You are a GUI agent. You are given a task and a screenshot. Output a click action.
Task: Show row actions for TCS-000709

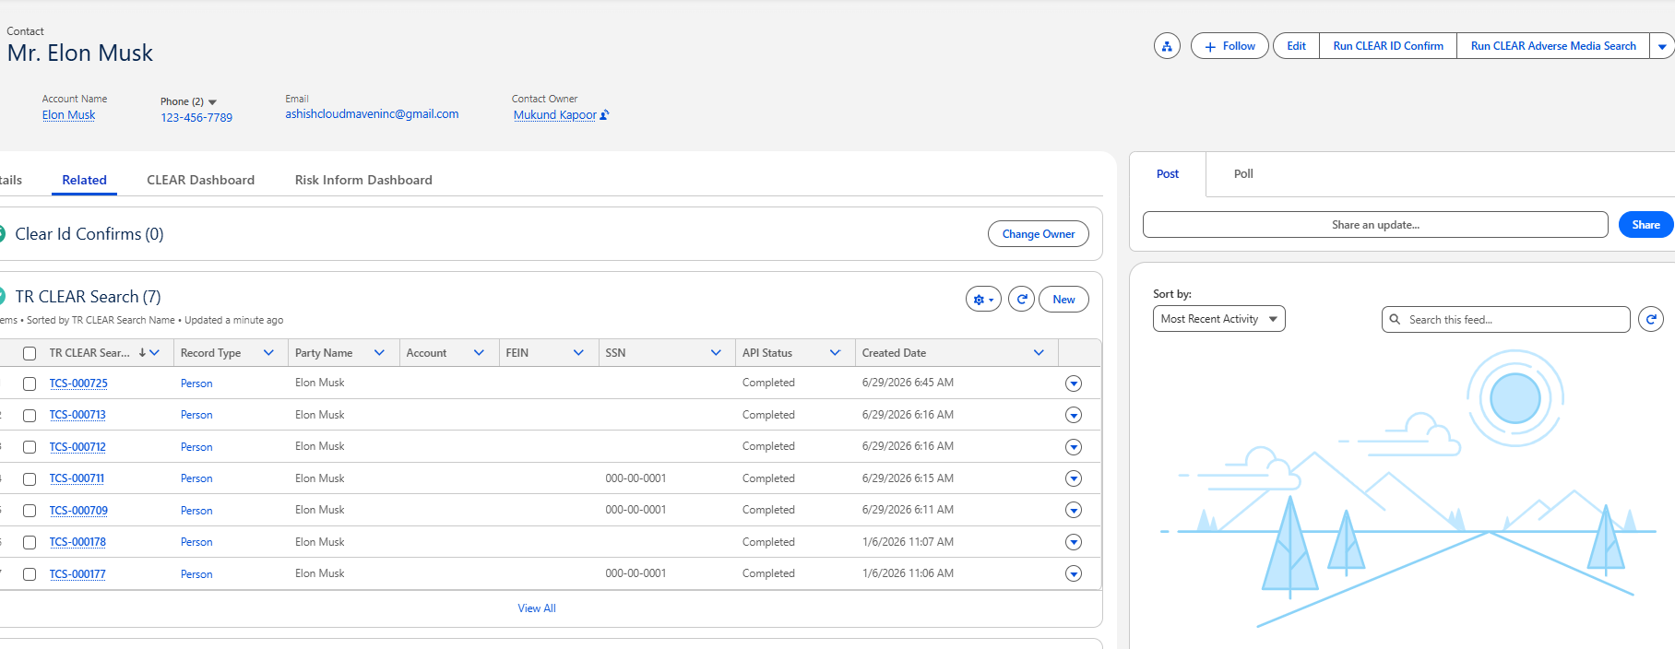(x=1073, y=511)
